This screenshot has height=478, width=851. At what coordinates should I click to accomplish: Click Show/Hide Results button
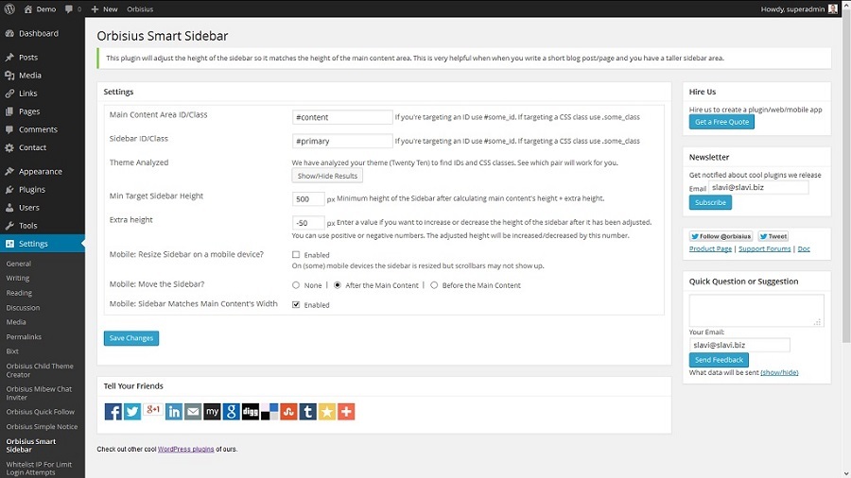click(327, 176)
